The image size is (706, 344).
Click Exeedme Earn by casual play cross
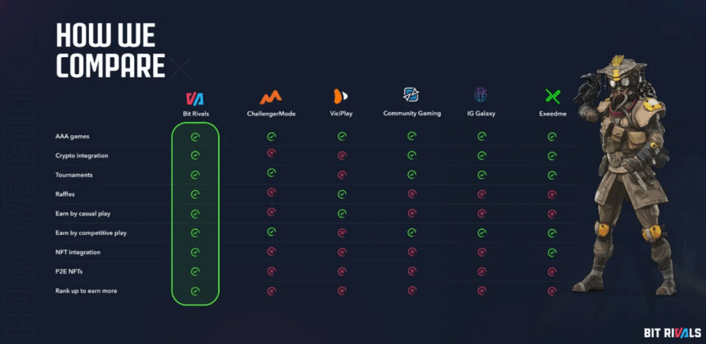(x=552, y=214)
